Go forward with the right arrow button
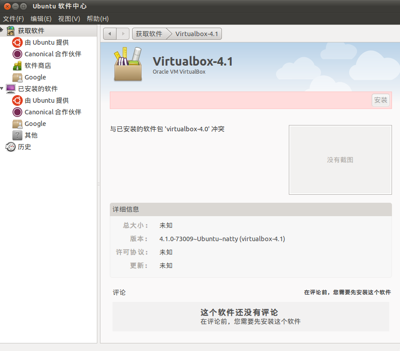Viewport: 400px width, 351px height. coord(123,33)
